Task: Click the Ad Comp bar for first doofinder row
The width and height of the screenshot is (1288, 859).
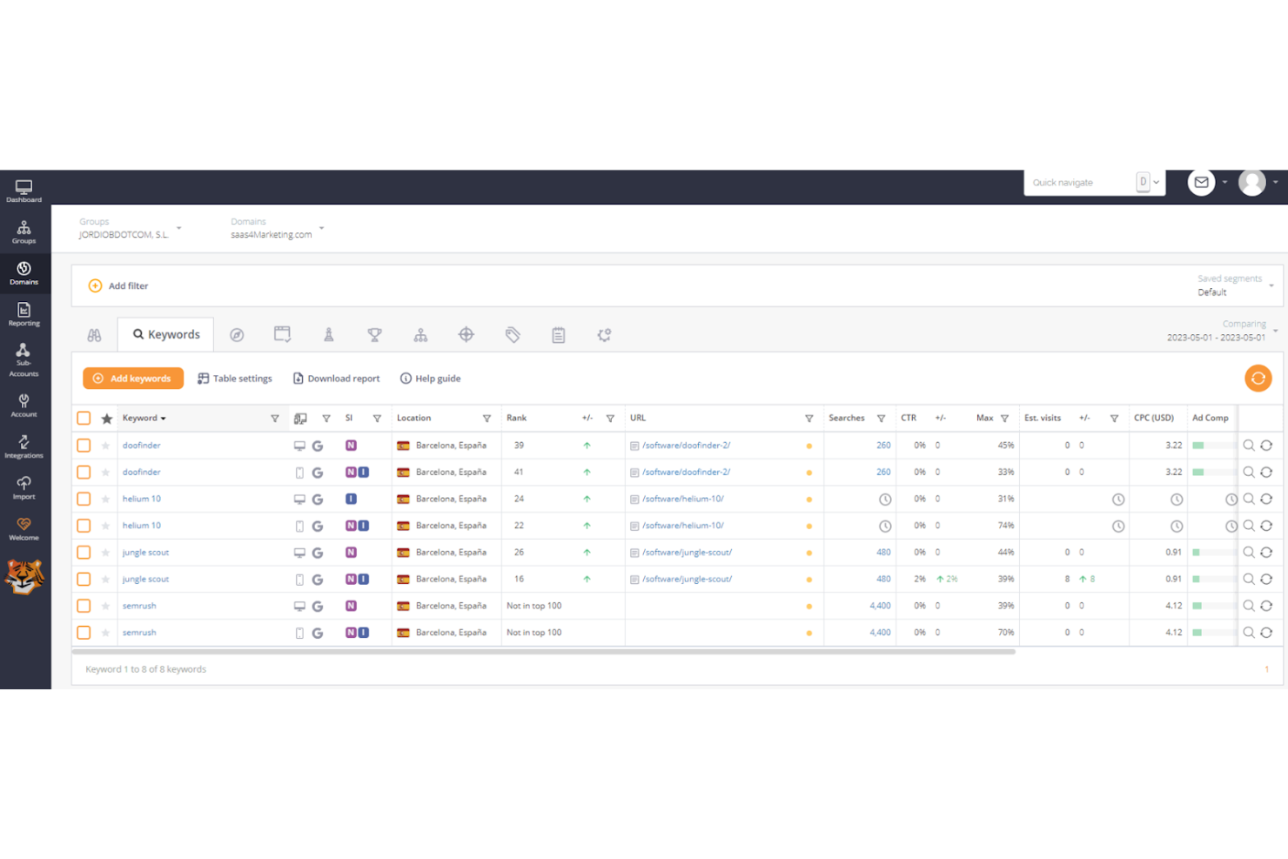Action: pos(1214,446)
